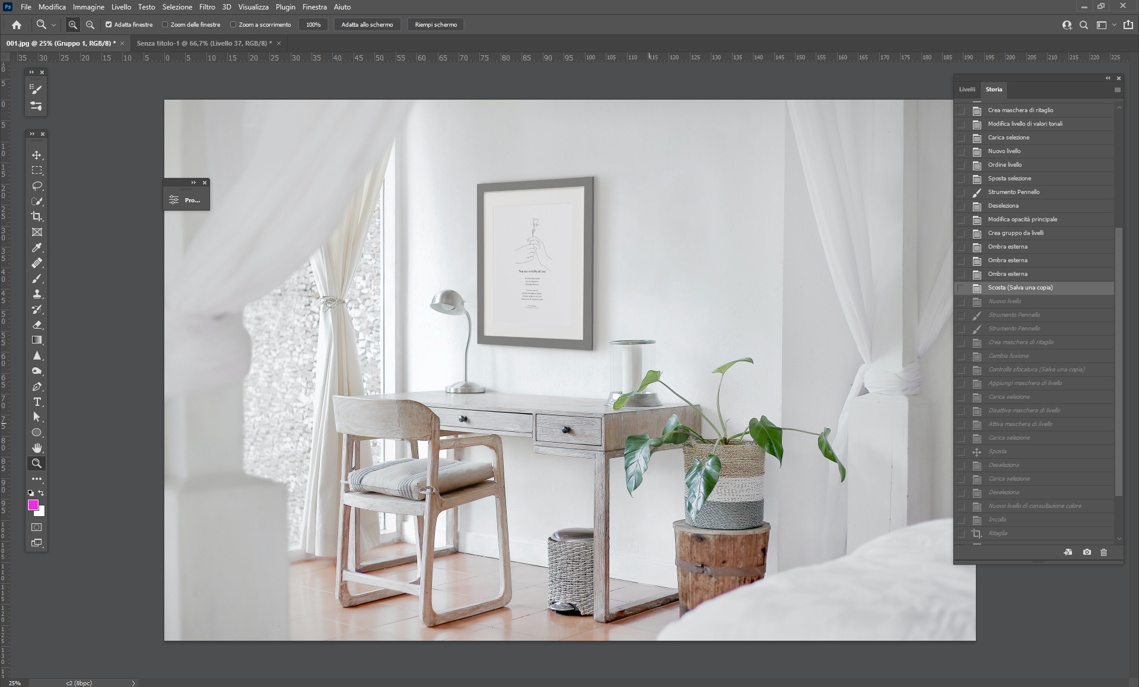Select the Crop tool
Viewport: 1139px width, 687px height.
(37, 217)
